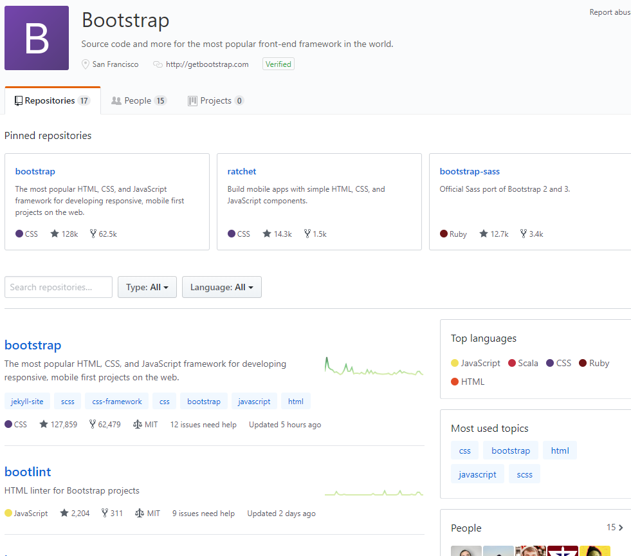The image size is (631, 556).
Task: Click the link chain icon beside getbootstrap.com
Action: click(158, 64)
